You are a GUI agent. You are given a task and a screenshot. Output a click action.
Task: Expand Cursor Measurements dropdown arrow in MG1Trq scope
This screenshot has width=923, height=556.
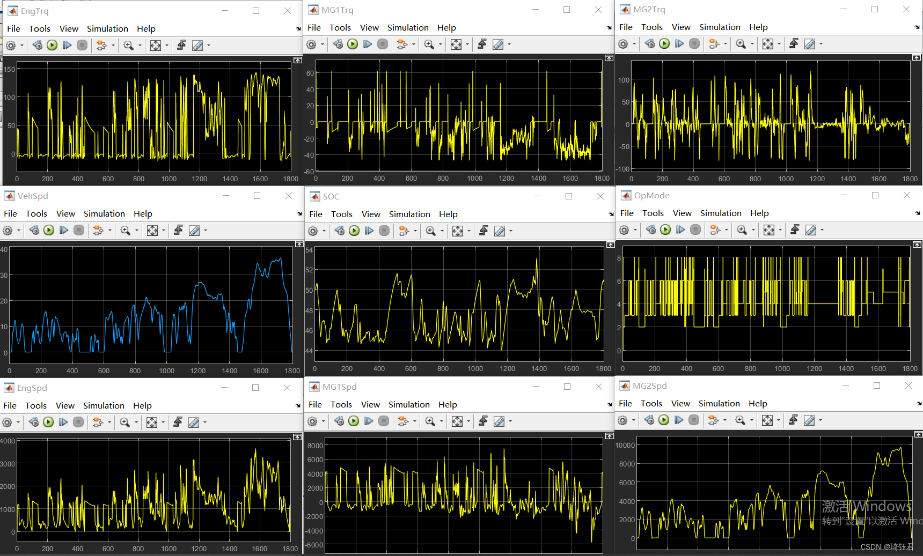pyautogui.click(x=509, y=45)
